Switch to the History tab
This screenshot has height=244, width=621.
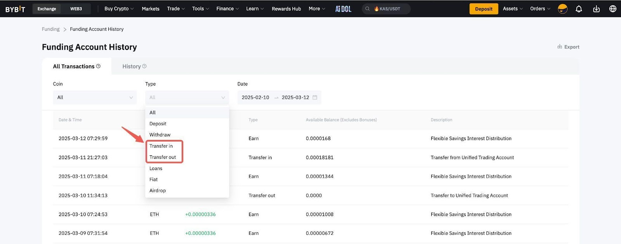pyautogui.click(x=132, y=67)
